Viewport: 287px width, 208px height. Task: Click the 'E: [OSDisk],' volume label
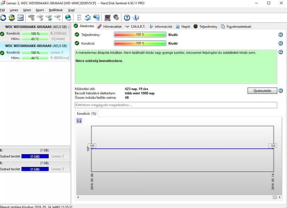(58, 34)
